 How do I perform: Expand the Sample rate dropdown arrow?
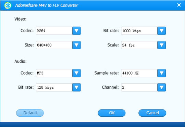pos(161,73)
